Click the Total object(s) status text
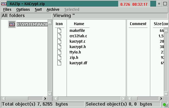 click(35, 104)
